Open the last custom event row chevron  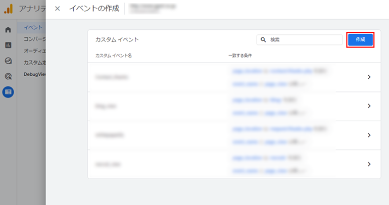tap(369, 164)
